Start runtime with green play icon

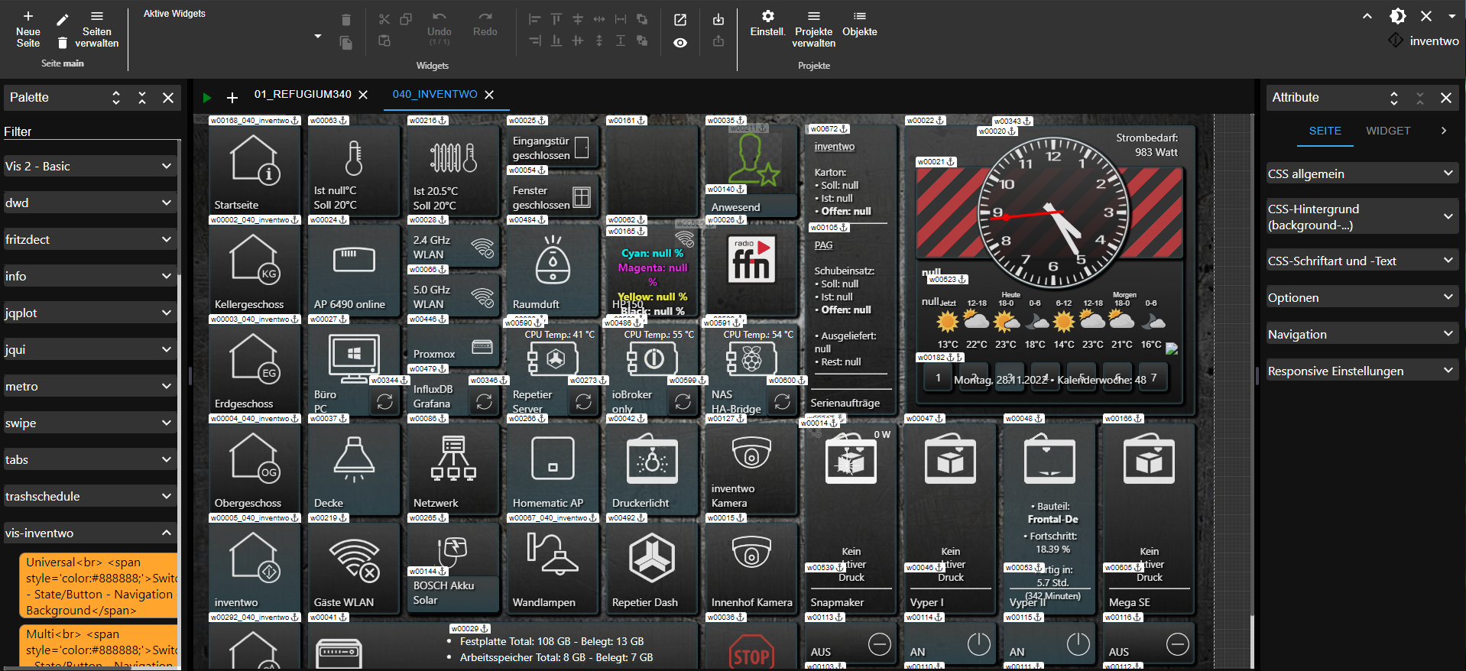click(x=206, y=97)
